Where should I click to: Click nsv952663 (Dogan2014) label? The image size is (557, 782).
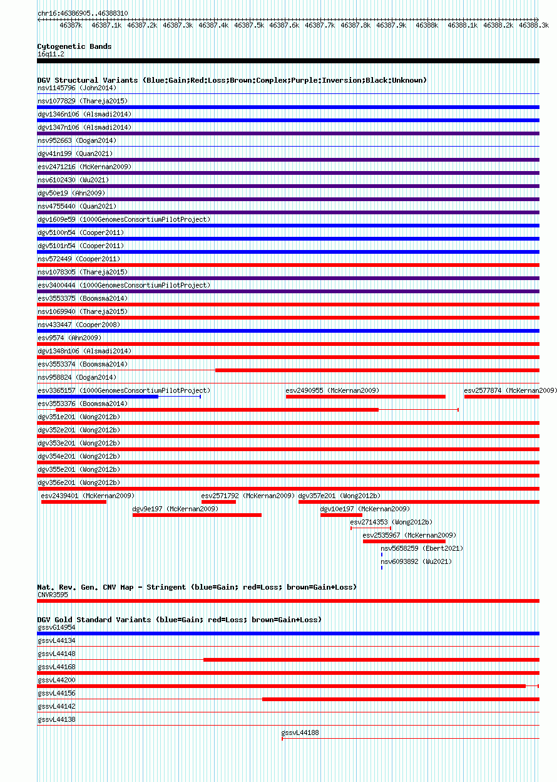[x=77, y=141]
